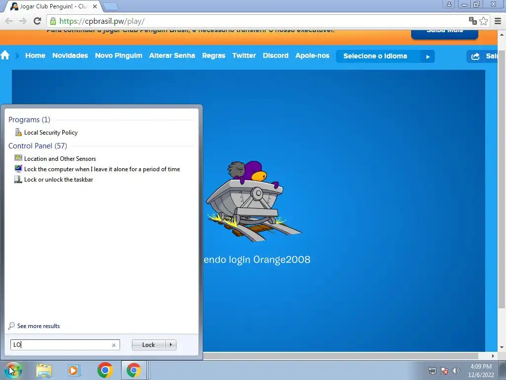Click the horizontal scrollbar right arrow
This screenshot has width=506, height=380.
(x=493, y=356)
